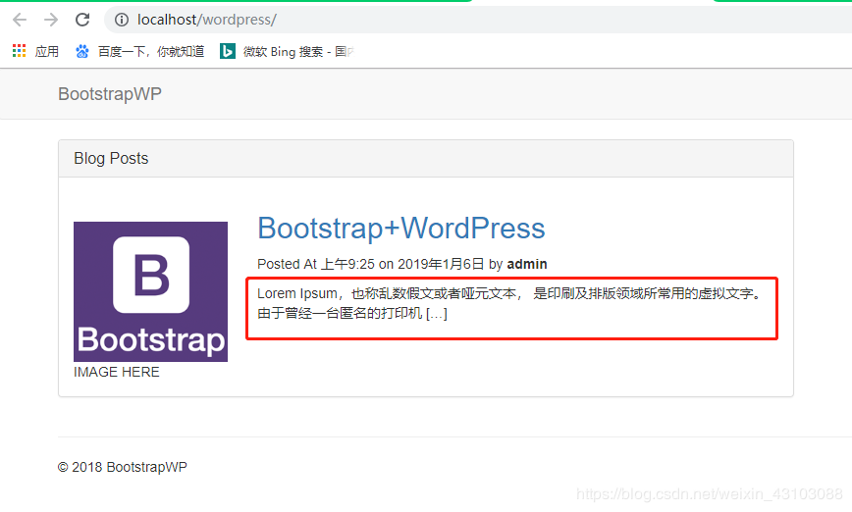Click the Bing logo bookmark icon
852x512 pixels.
click(x=228, y=51)
